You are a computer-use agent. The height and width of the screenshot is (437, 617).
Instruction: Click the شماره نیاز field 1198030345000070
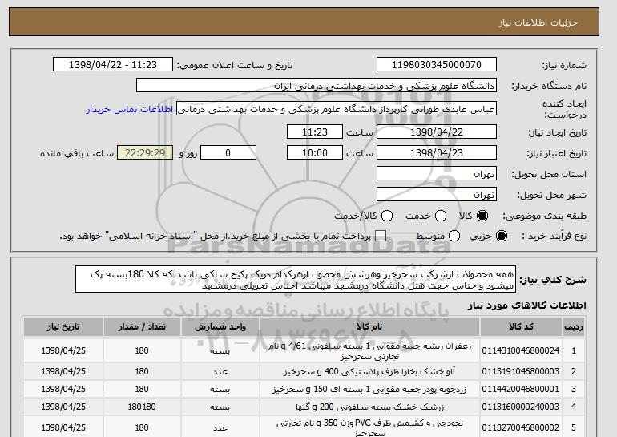click(x=437, y=65)
